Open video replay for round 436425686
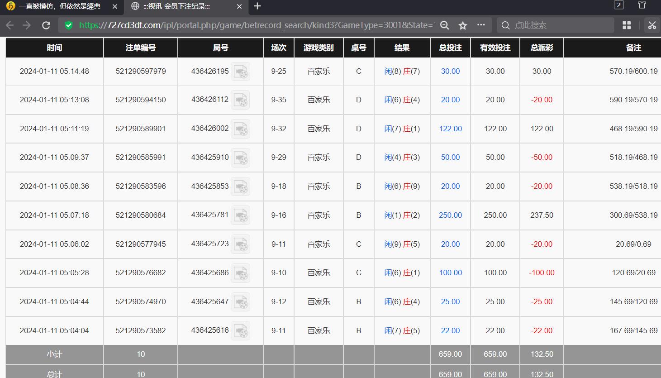The width and height of the screenshot is (661, 378). tap(240, 273)
